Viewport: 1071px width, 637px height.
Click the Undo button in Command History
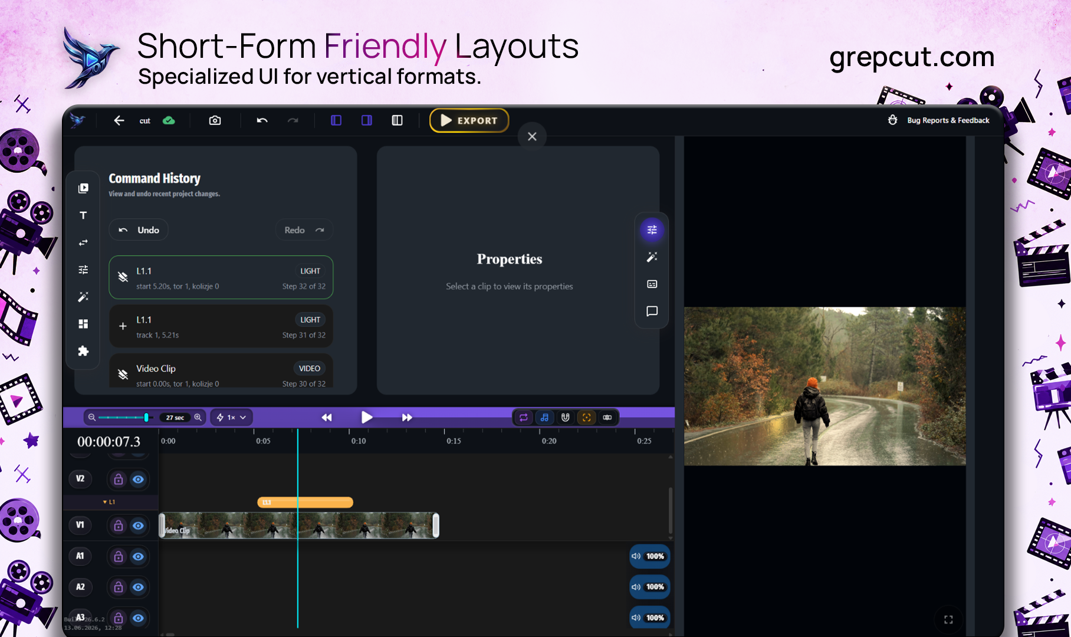[x=139, y=230]
